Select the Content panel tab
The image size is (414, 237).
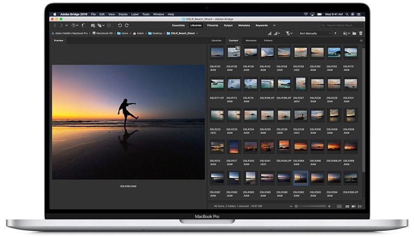(233, 41)
